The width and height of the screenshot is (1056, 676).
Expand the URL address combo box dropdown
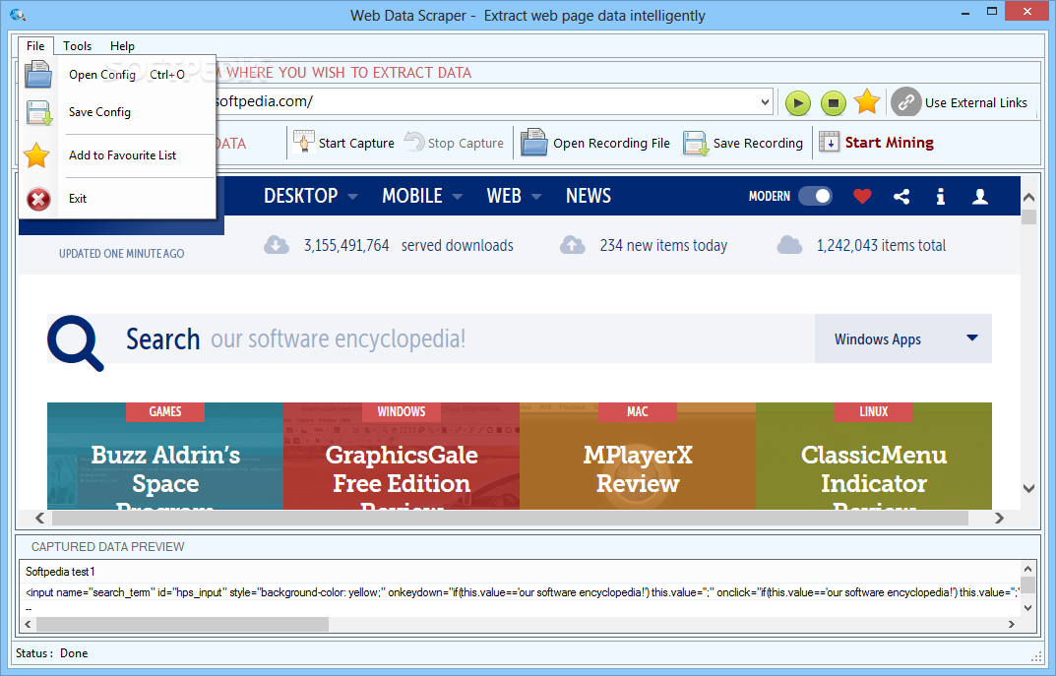(765, 102)
